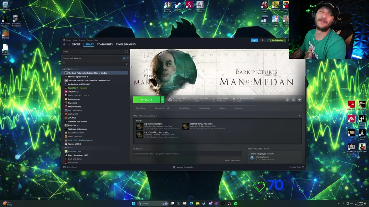369x207 pixels.
Task: Click Steam icon in the Windows taskbar
Action: 204,204
